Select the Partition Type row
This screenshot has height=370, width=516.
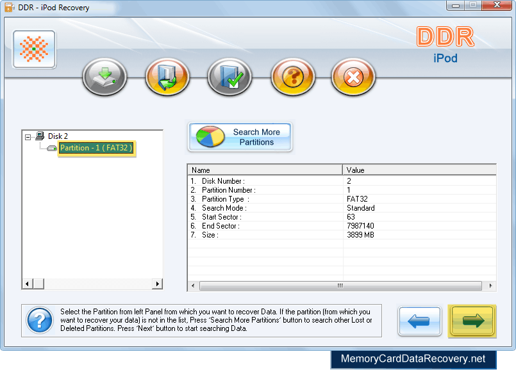tap(342, 199)
